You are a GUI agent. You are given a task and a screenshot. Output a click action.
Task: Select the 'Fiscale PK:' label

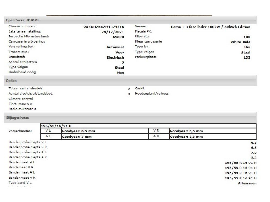click(143, 31)
